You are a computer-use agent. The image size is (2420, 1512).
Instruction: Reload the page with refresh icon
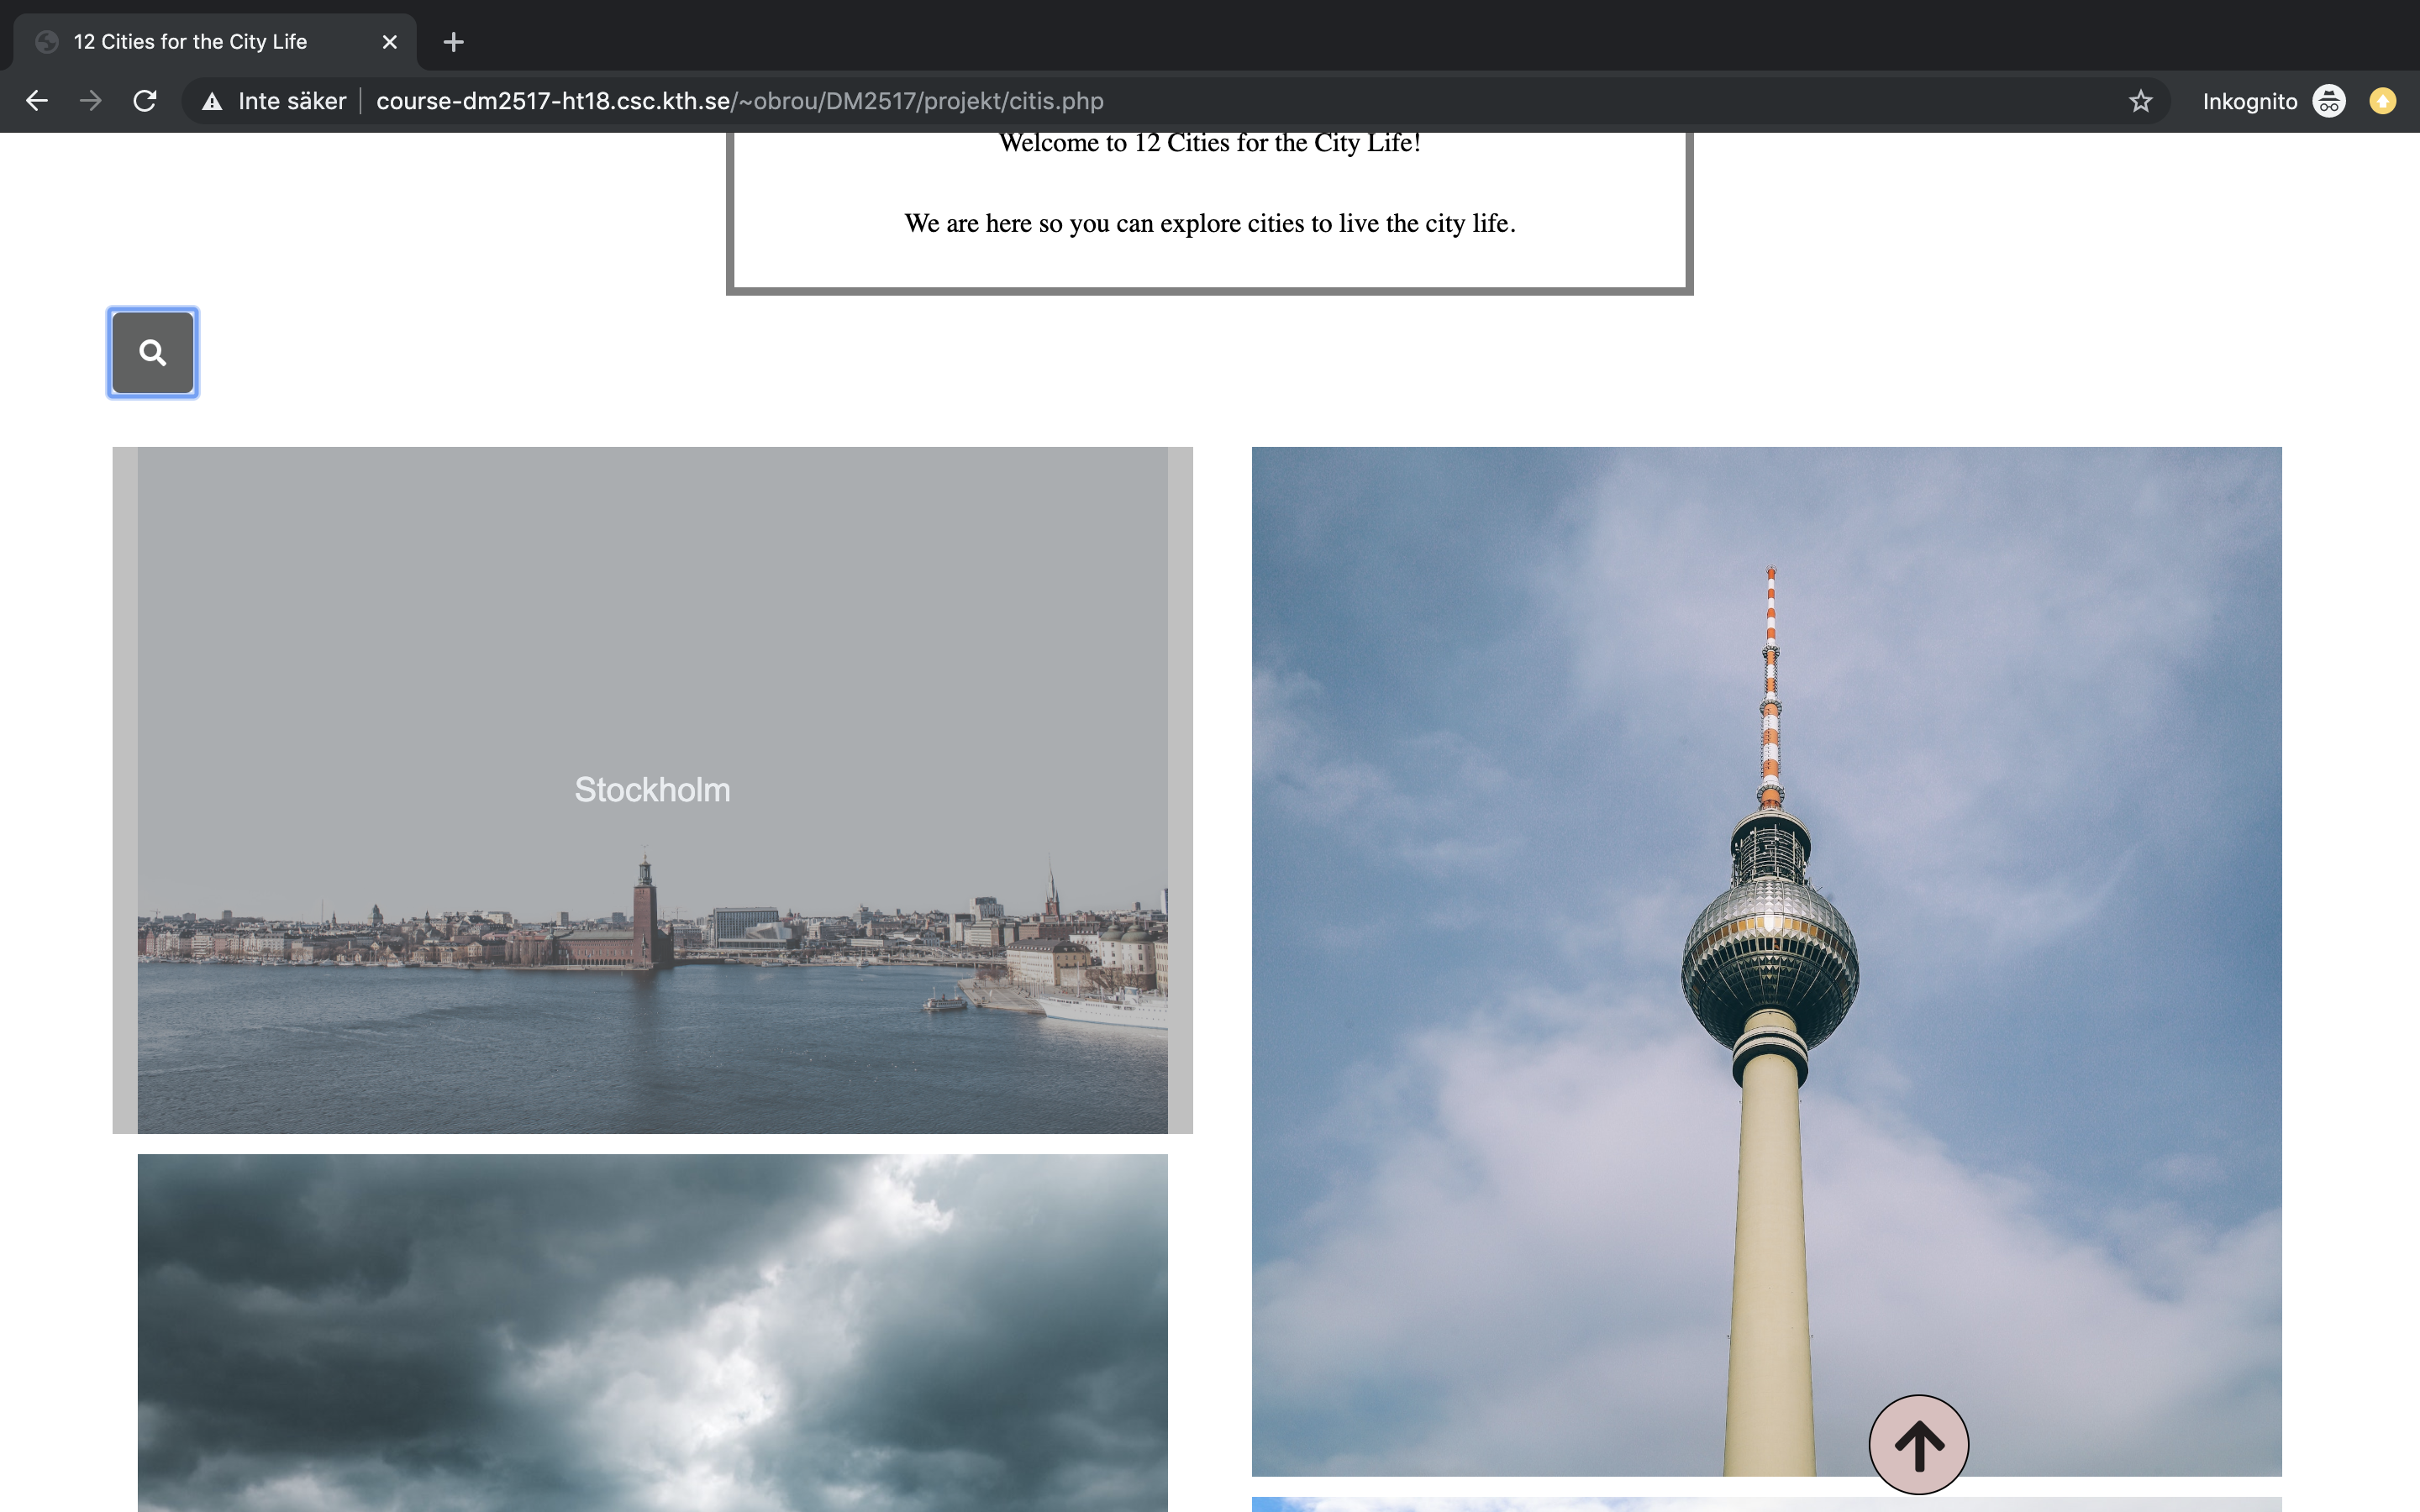coord(145,101)
